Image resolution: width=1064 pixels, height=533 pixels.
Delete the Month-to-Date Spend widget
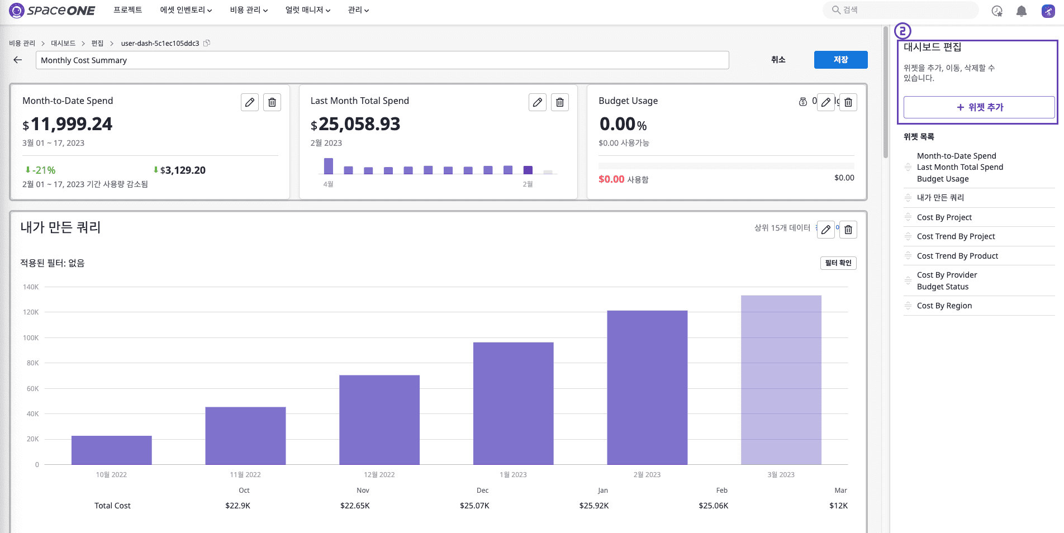point(272,102)
